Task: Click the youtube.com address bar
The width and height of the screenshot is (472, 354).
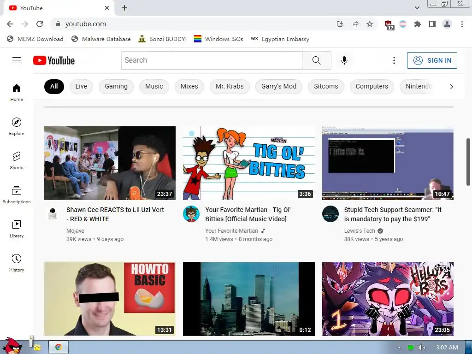Action: pos(193,24)
